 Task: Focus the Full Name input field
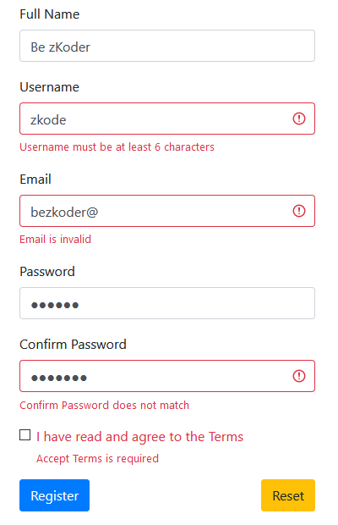point(167,46)
